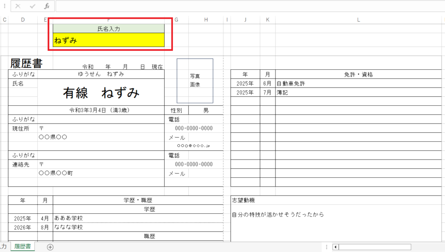Screen dimensions: 445x252
Task: Select the 写真画像 photo placeholder box
Action: tap(195, 80)
